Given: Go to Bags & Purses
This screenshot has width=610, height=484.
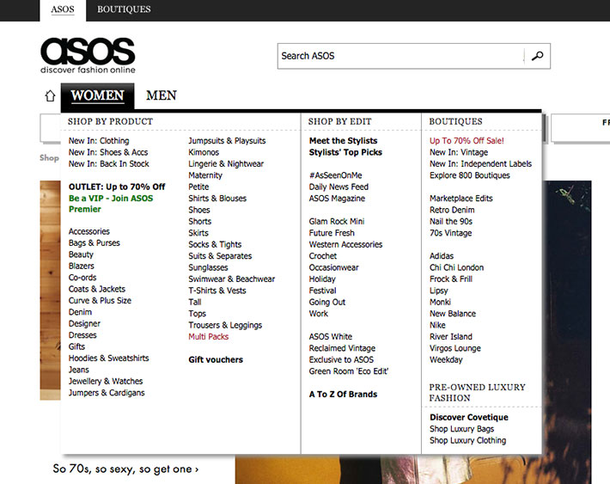Looking at the screenshot, I should [95, 243].
